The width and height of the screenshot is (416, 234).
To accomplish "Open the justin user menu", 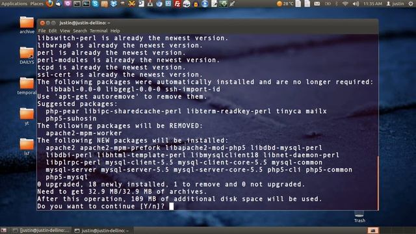I will (x=395, y=4).
